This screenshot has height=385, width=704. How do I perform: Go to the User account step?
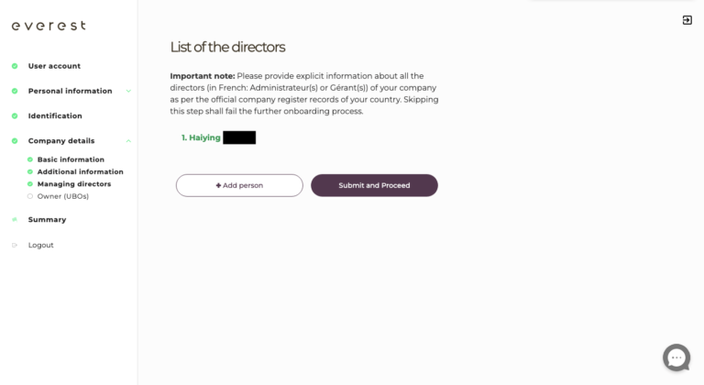tap(54, 66)
